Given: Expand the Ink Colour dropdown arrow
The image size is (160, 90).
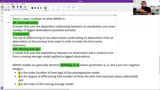Looking at the screenshot, I should (47, 7).
